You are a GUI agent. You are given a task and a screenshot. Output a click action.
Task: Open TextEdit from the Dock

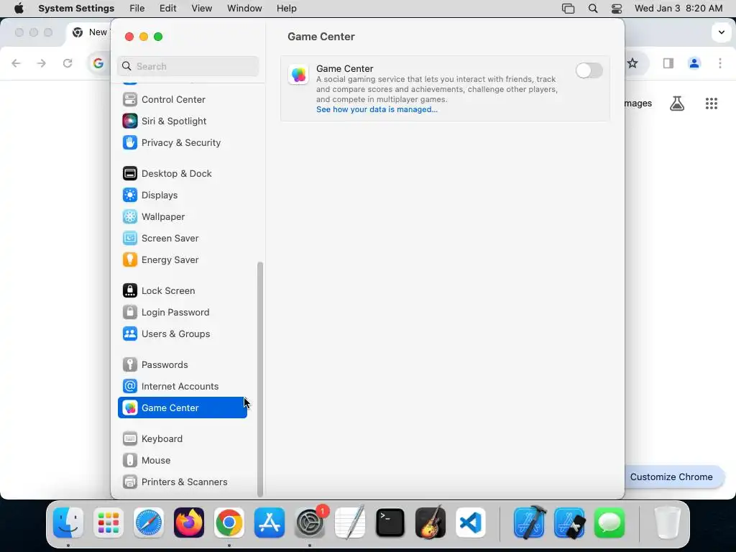(x=350, y=523)
